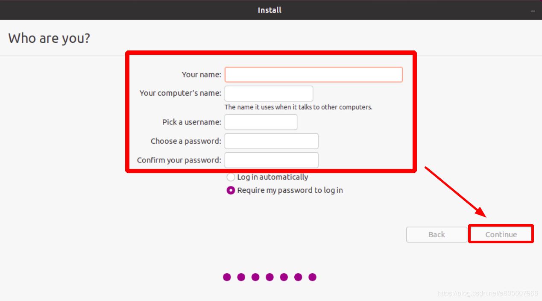Minimize the Install window
This screenshot has width=542, height=301.
533,10
